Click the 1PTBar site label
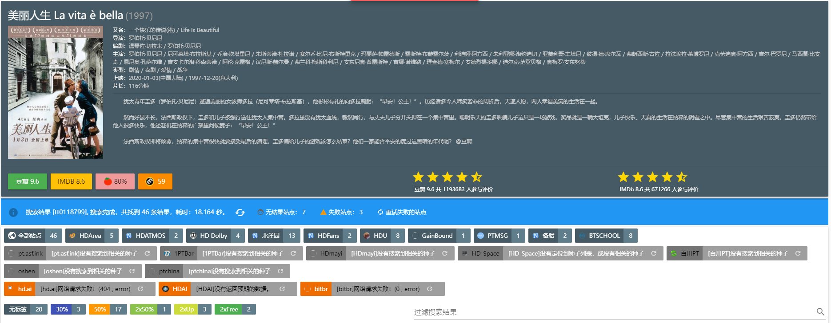Viewport: 831px width, 323px height. tap(178, 253)
